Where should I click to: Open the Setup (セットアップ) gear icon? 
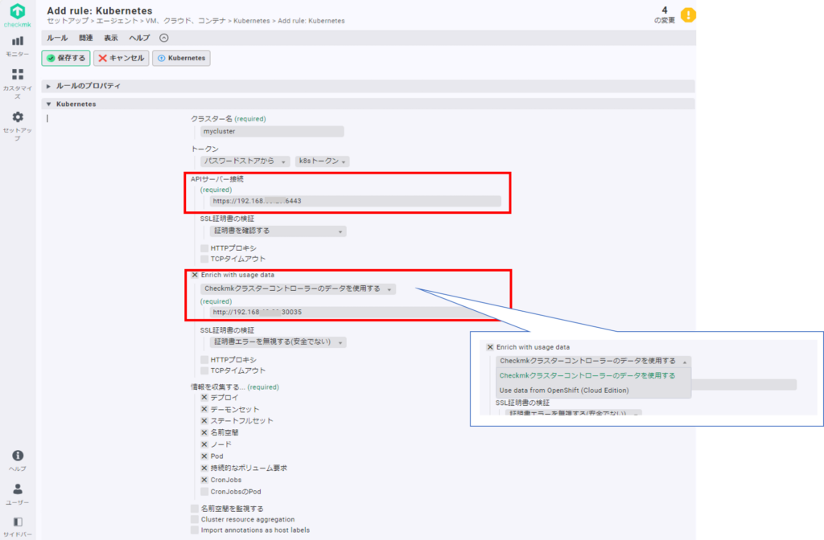coord(18,117)
